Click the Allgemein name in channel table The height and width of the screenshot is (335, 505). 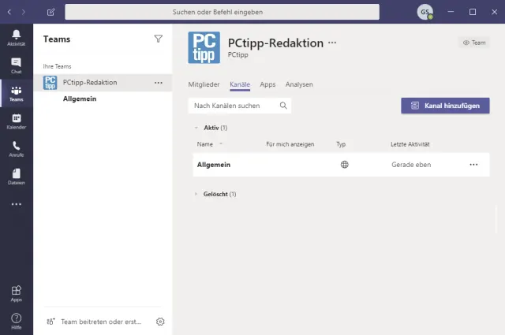[214, 165]
